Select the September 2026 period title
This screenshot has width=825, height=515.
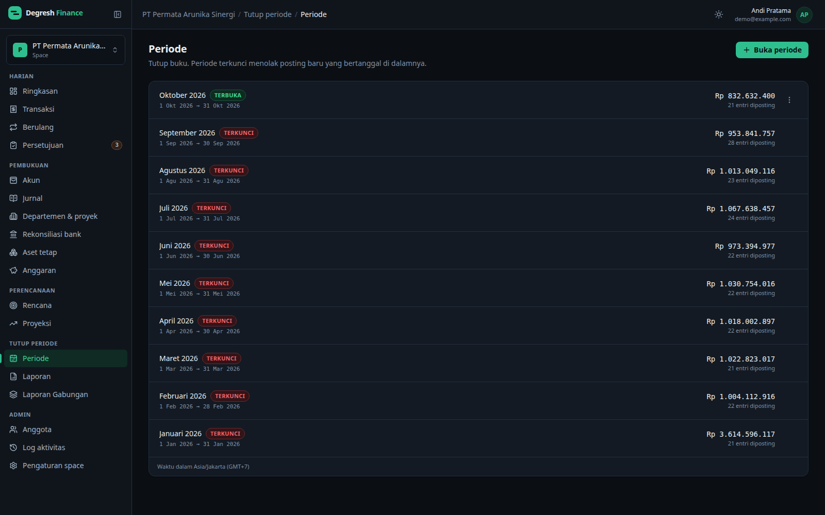point(187,133)
